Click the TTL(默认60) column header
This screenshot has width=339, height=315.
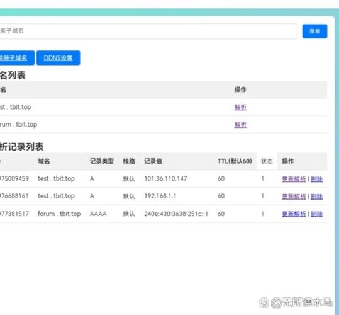tap(235, 161)
